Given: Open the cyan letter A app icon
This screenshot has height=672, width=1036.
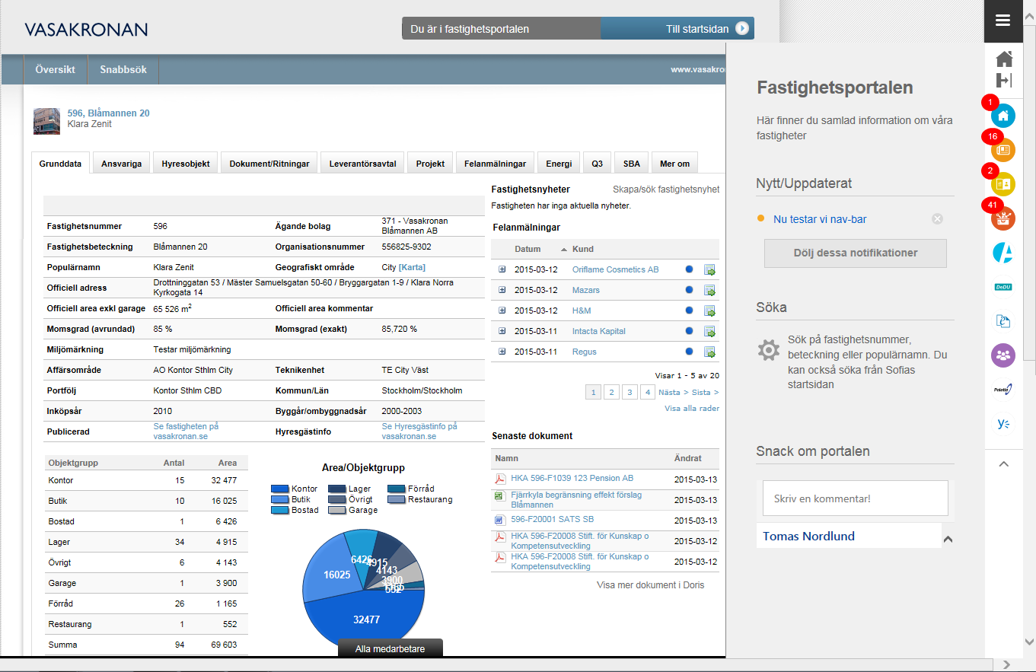Looking at the screenshot, I should pyautogui.click(x=1003, y=253).
